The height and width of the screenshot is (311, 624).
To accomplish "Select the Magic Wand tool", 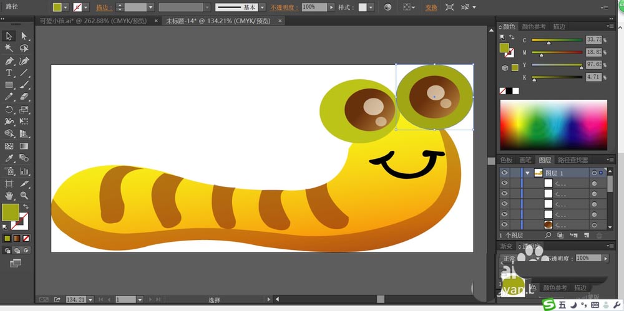I will tap(9, 49).
